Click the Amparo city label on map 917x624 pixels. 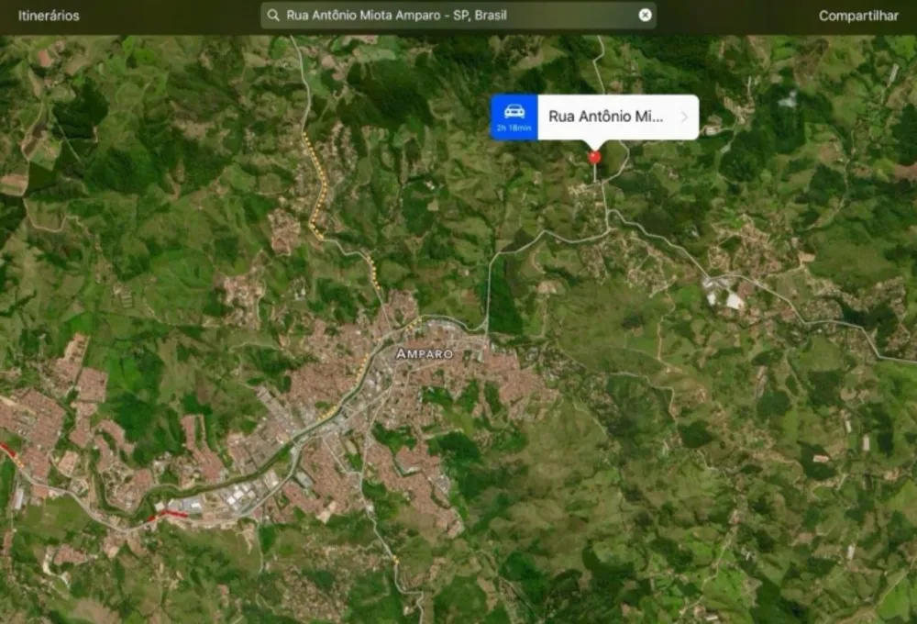(x=425, y=353)
